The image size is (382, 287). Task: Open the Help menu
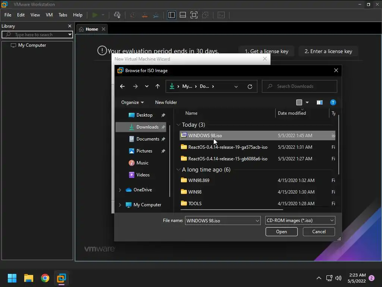click(x=78, y=15)
